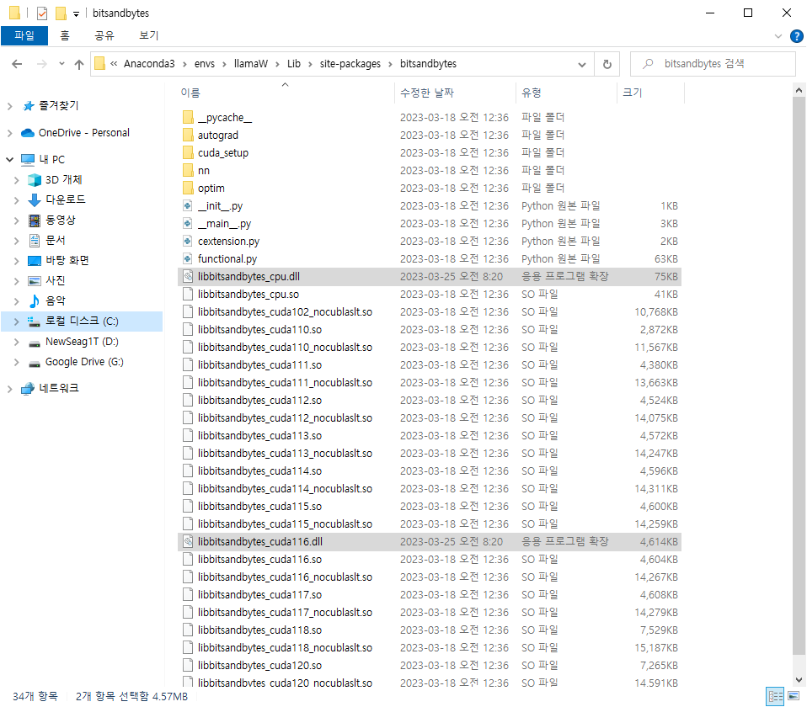Screen dimensions: 807x707
Task: Select the functional.py file row
Action: (x=430, y=259)
